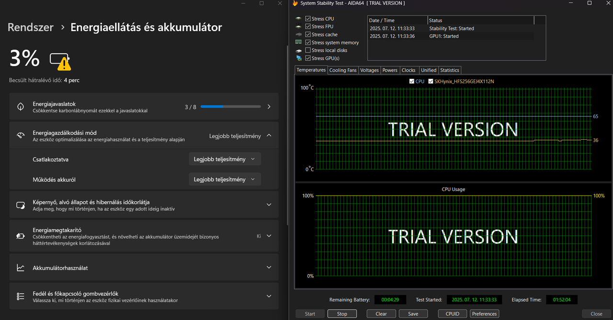This screenshot has width=613, height=320.
Task: Uncheck the Stress FPU checkbox
Action: click(308, 26)
